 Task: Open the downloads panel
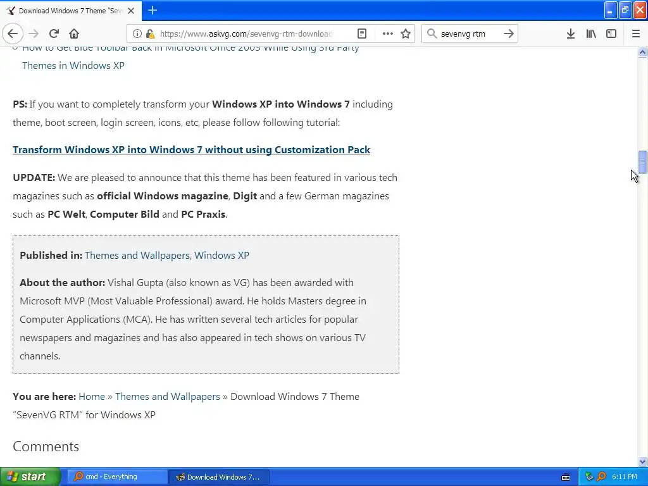[x=571, y=34]
